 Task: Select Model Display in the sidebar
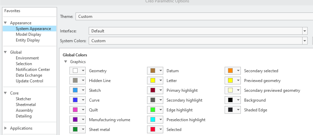click(28, 34)
